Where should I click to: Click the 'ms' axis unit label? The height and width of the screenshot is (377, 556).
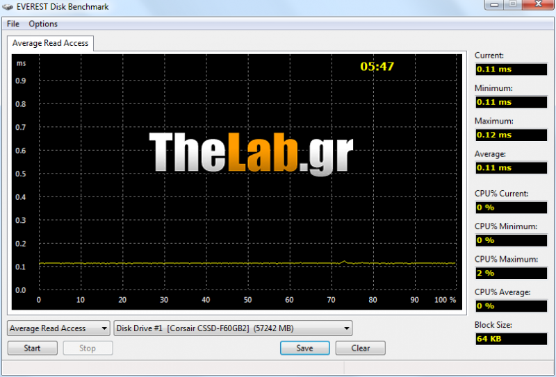coord(22,63)
